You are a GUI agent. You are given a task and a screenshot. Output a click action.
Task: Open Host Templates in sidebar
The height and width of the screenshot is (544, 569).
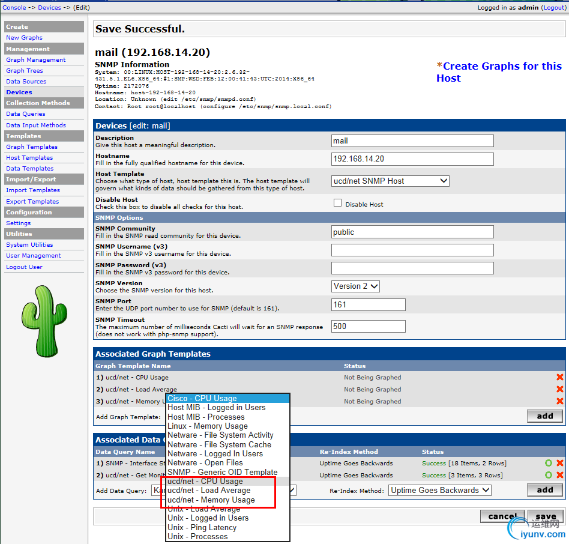[29, 157]
